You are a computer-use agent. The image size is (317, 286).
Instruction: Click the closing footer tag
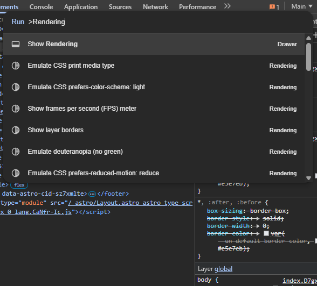tap(113, 194)
